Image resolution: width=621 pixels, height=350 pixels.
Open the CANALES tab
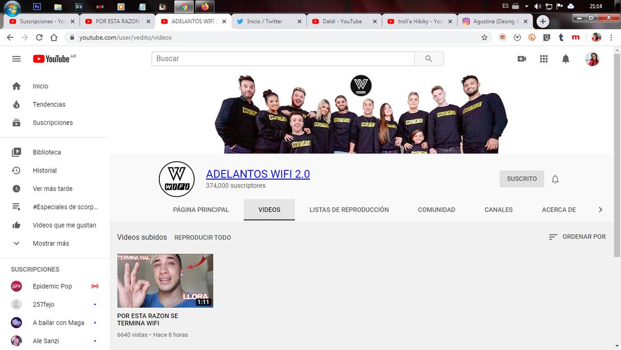[498, 210]
